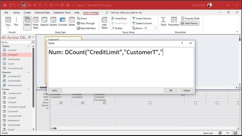Choose Make Table query type

click(36, 23)
